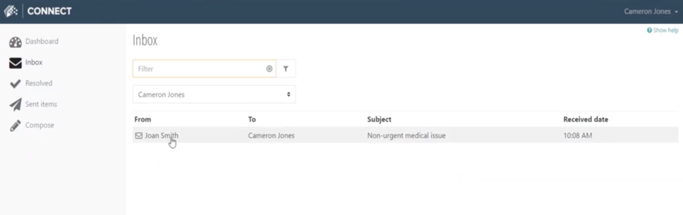
Task: Click the Show help question mark icon
Action: 649,30
